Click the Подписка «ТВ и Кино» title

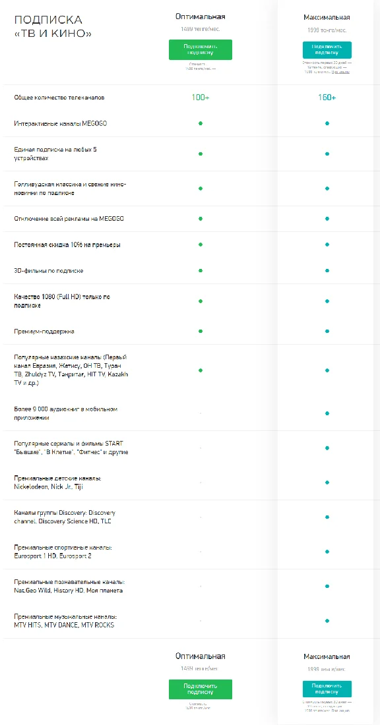(x=53, y=27)
